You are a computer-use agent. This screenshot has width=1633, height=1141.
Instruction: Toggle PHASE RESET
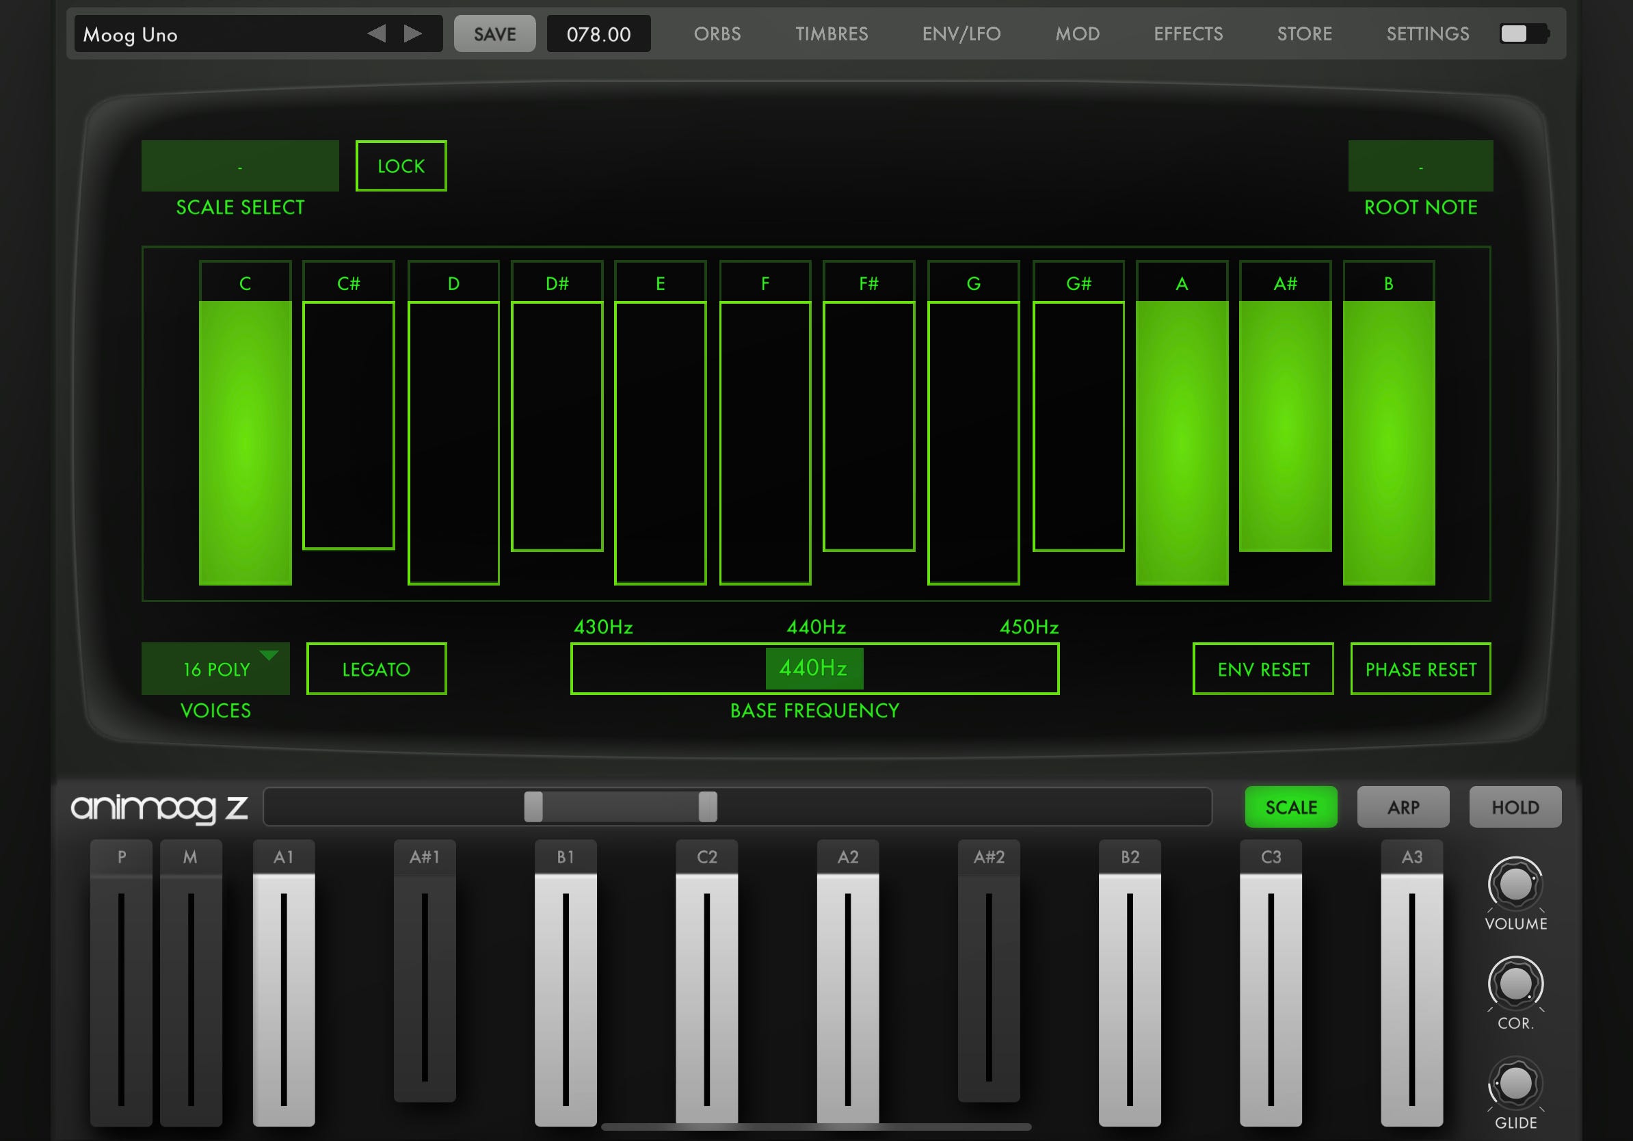coord(1420,669)
